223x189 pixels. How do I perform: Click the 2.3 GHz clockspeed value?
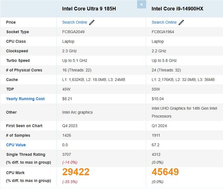coord(69,51)
